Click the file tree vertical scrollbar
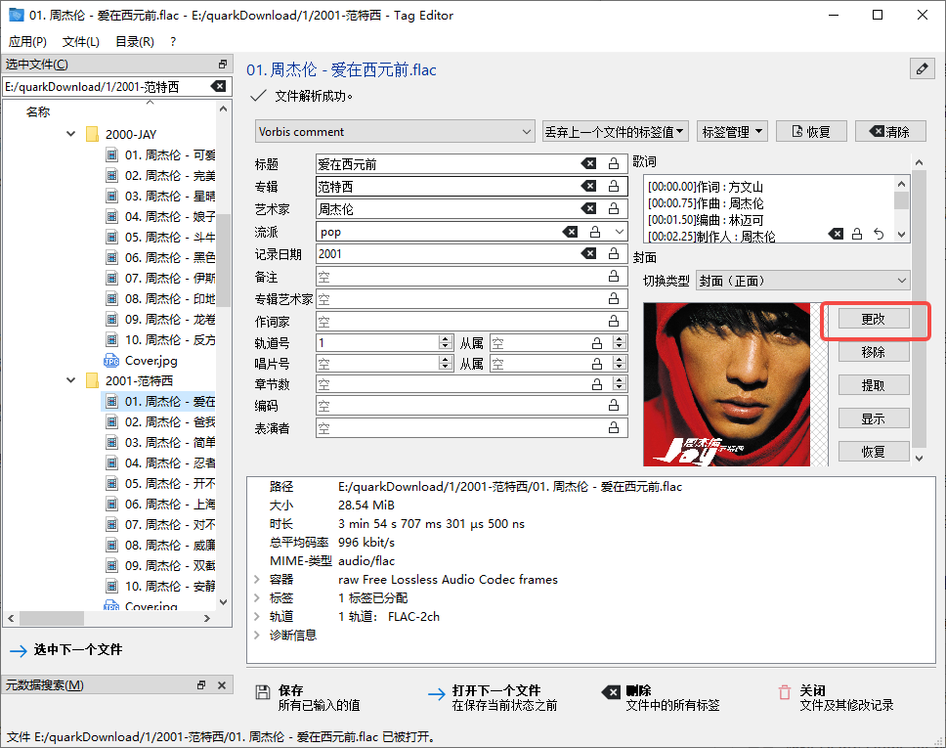 [x=223, y=261]
